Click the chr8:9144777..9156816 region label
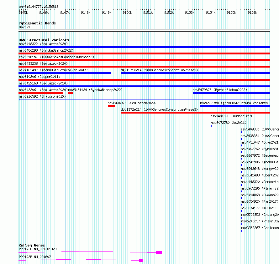Image resolution: width=279 pixels, height=264 pixels. pyautogui.click(x=39, y=7)
